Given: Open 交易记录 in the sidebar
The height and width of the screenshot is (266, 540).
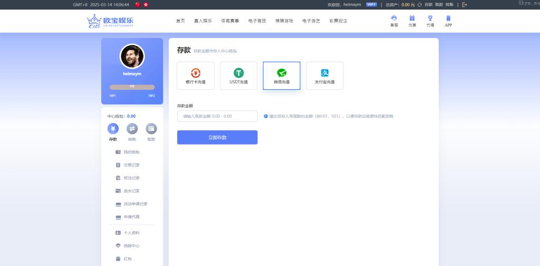Looking at the screenshot, I should (131, 165).
